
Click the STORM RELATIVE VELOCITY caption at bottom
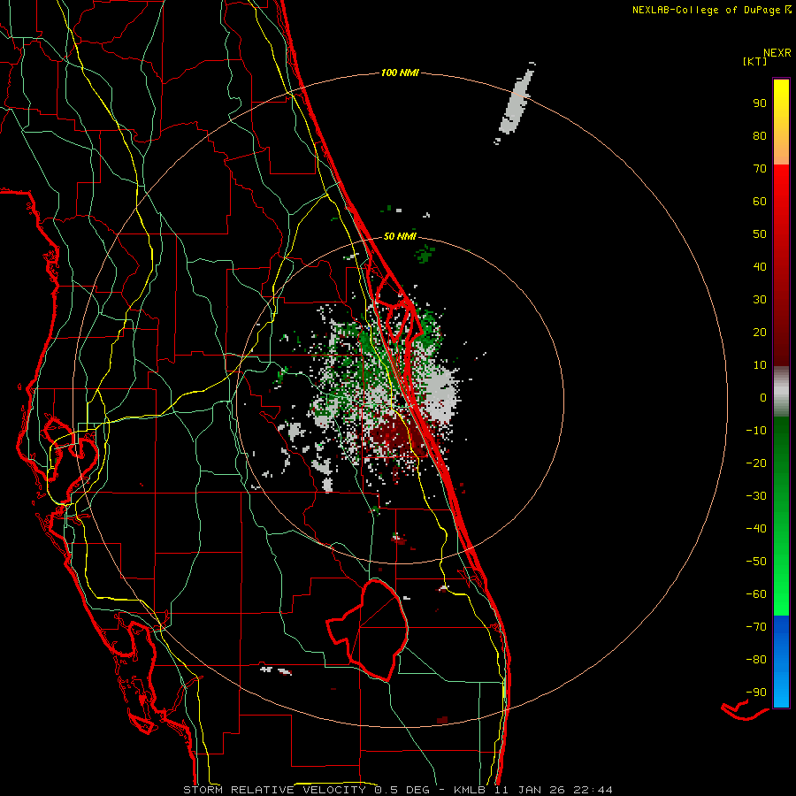click(397, 790)
